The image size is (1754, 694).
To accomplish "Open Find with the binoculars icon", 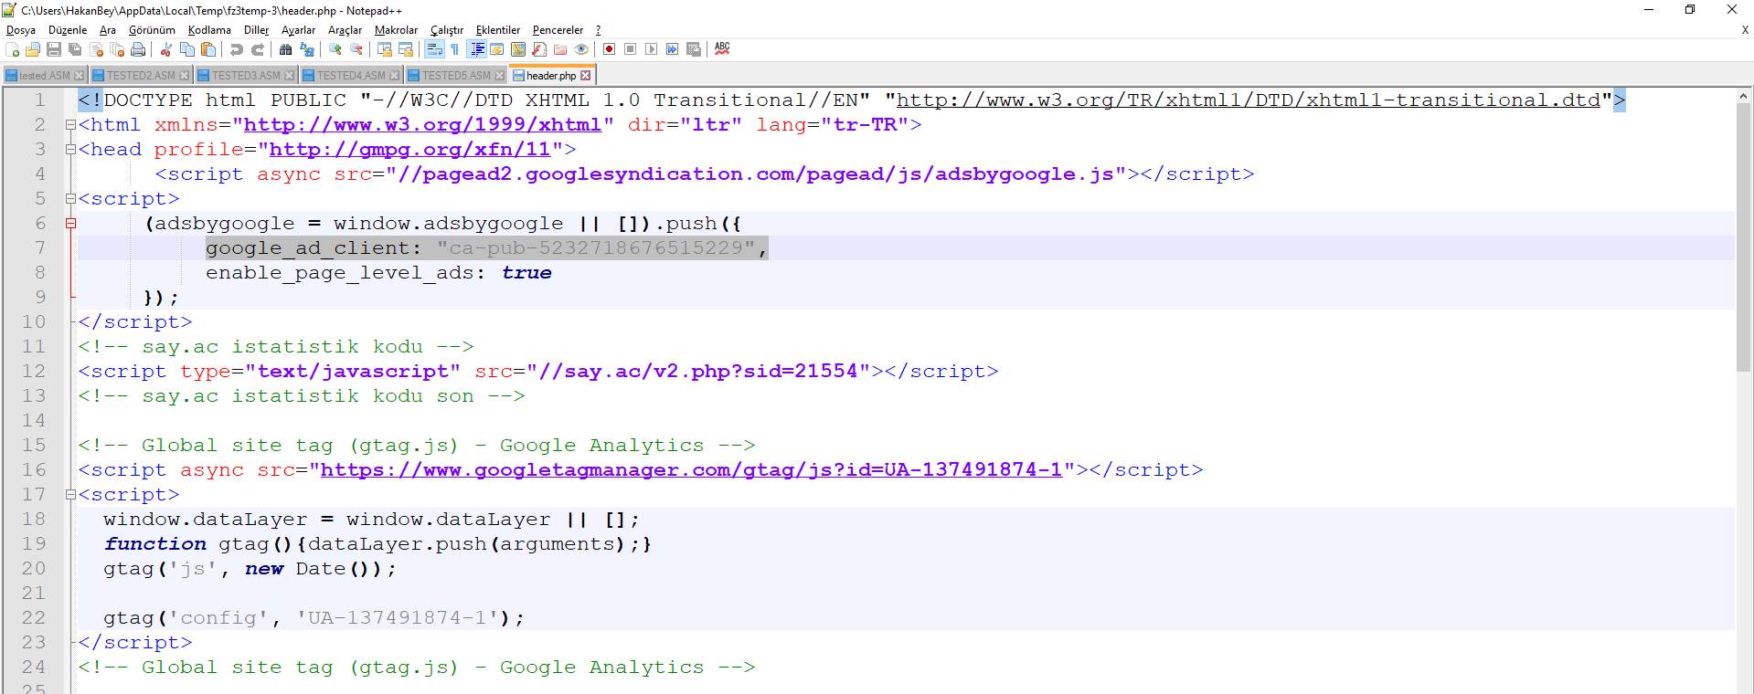I will point(286,49).
